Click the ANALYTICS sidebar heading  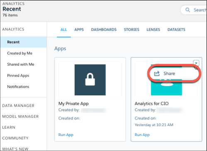13,29
